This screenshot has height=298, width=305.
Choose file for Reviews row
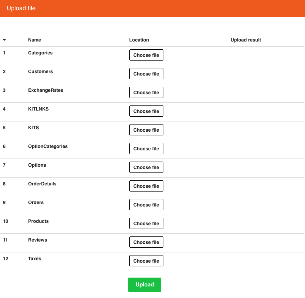pyautogui.click(x=146, y=242)
